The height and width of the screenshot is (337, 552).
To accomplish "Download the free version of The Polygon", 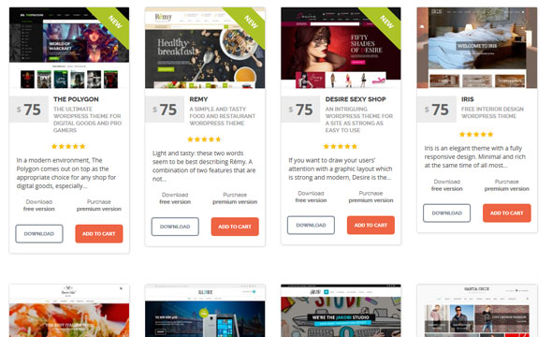I will pos(39,234).
